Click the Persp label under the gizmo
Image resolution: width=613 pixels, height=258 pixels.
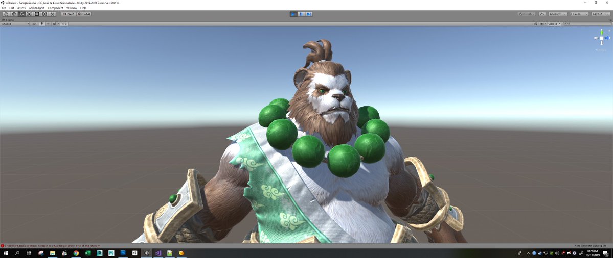601,50
